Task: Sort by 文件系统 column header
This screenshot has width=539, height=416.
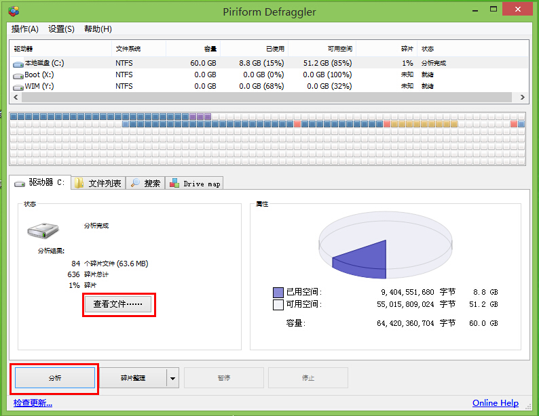Action: click(139, 49)
